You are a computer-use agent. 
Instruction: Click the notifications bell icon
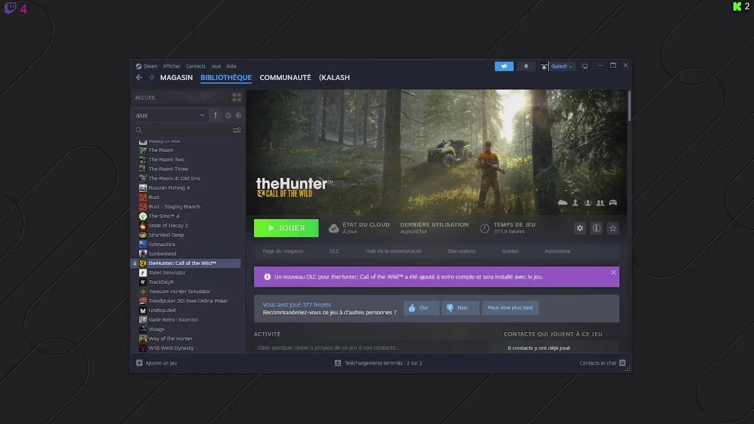tap(525, 66)
